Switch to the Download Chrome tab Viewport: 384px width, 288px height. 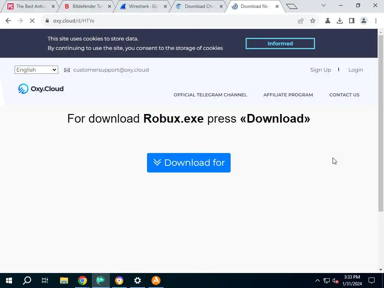coord(199,6)
